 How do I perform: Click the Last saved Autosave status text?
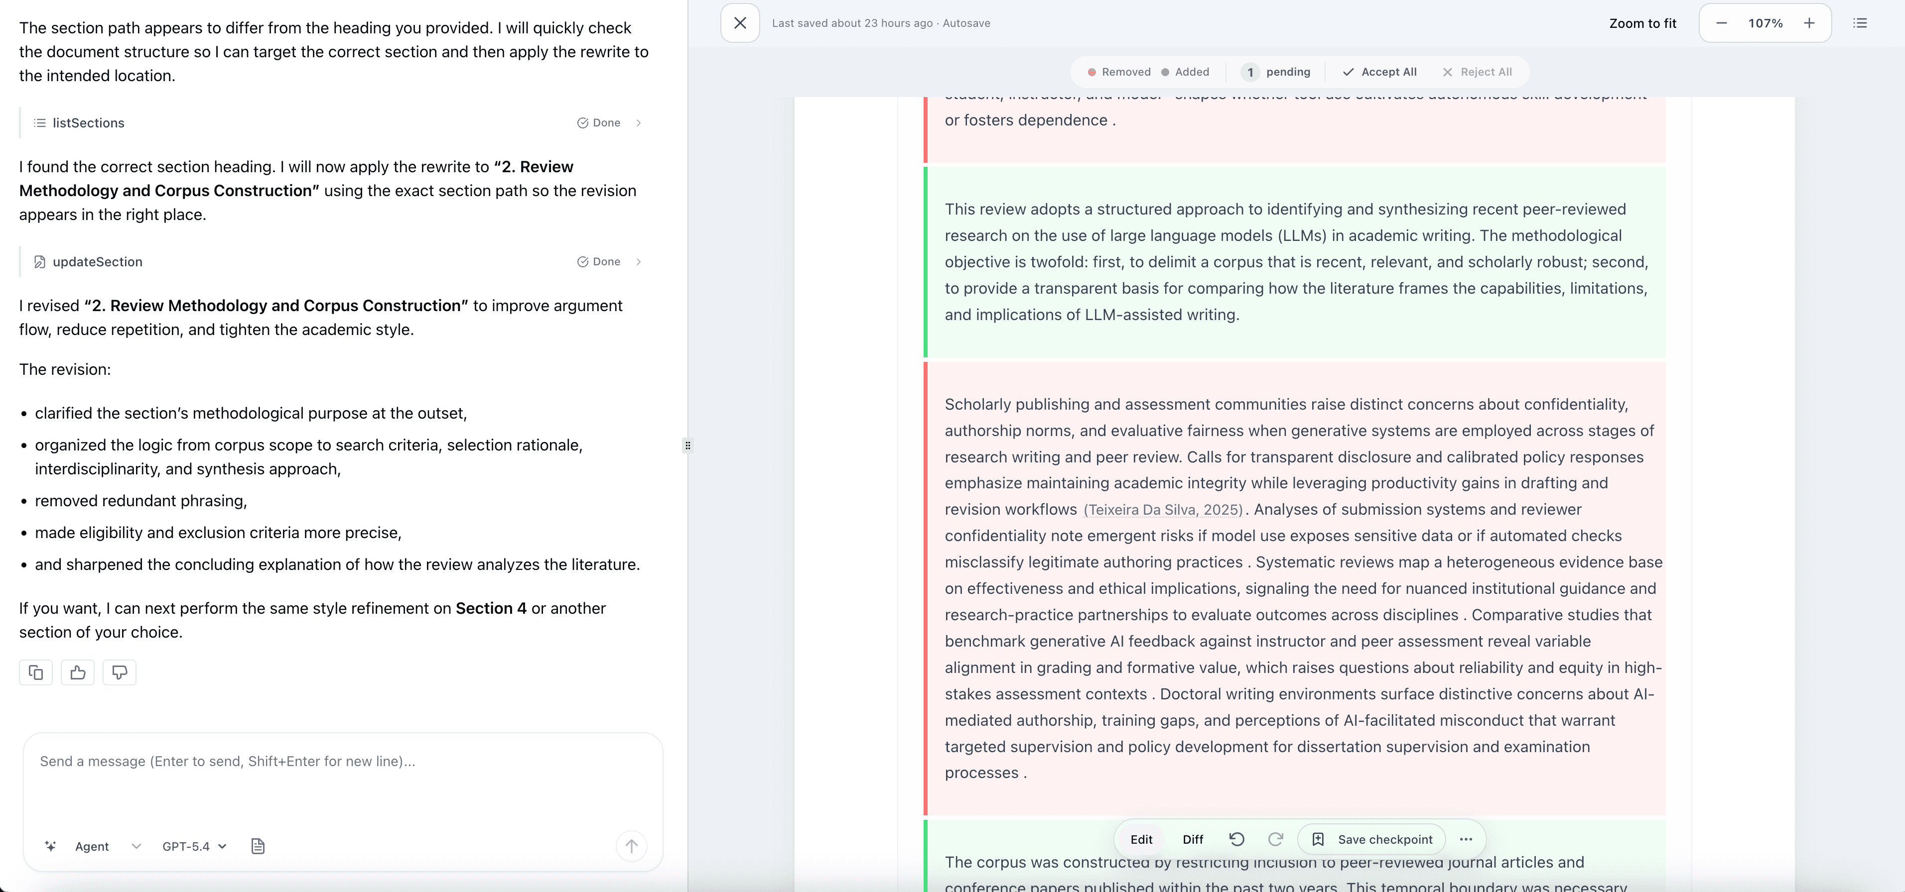pyautogui.click(x=881, y=23)
